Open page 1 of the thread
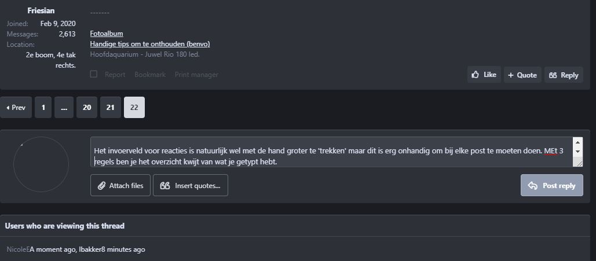Screen dimensions: 596x261 point(43,108)
